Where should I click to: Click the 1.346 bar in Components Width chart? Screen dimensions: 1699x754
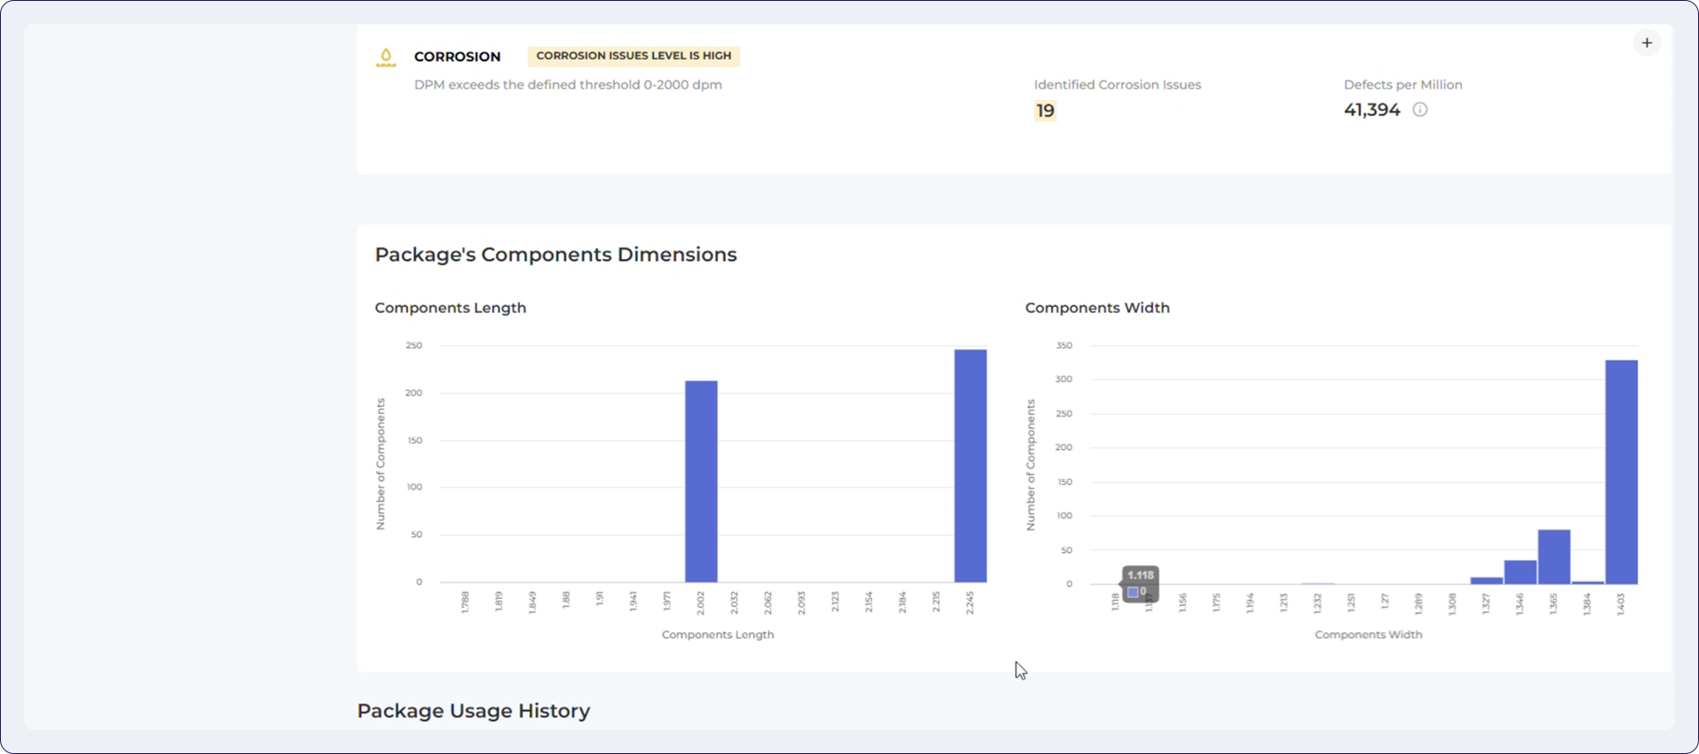coord(1520,572)
